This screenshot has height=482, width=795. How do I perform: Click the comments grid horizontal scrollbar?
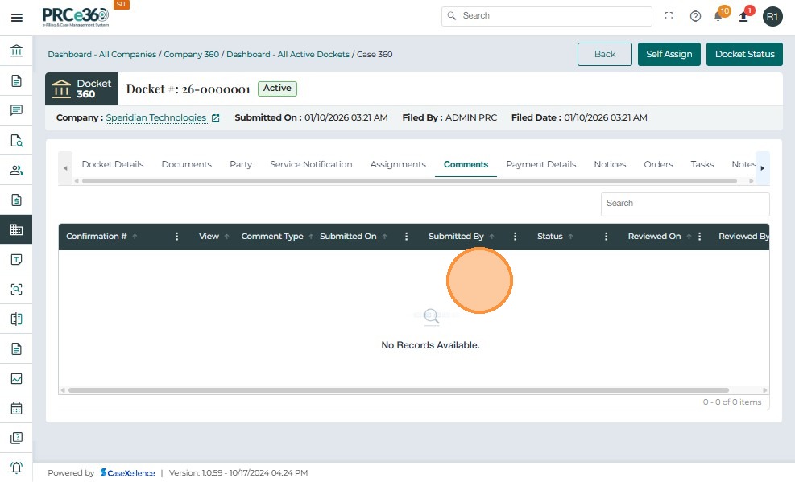[399, 390]
